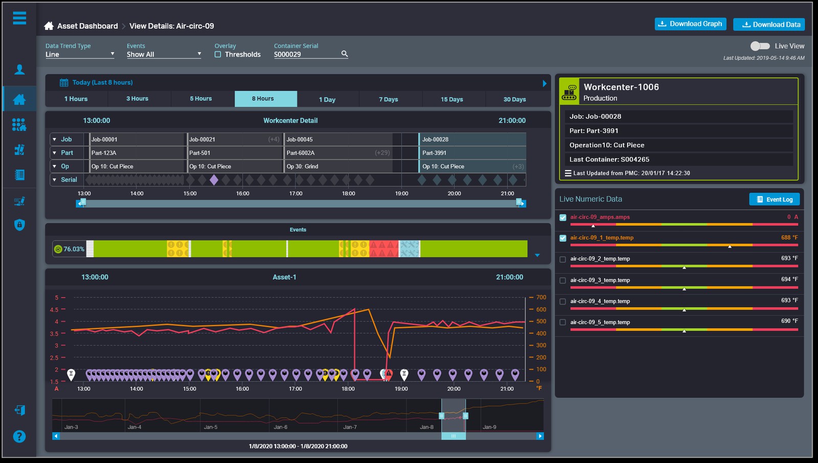Open the Event Log
Screen dimensions: 818x463
774,199
